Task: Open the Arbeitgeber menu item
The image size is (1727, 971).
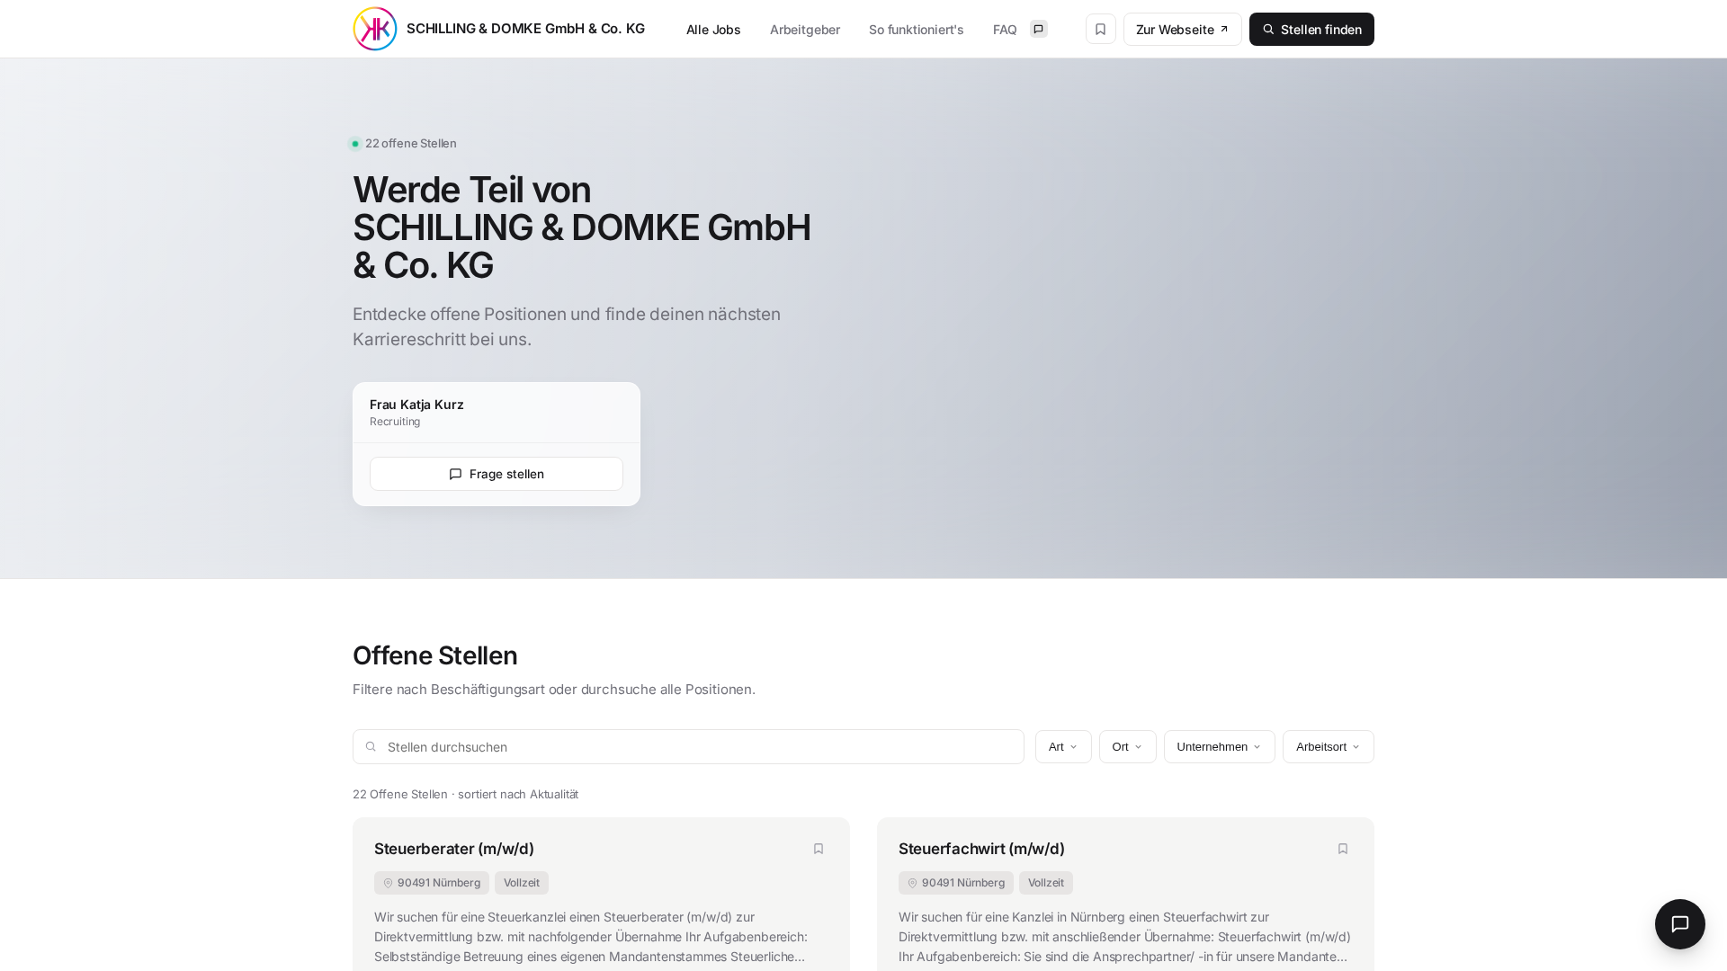Action: 805,30
